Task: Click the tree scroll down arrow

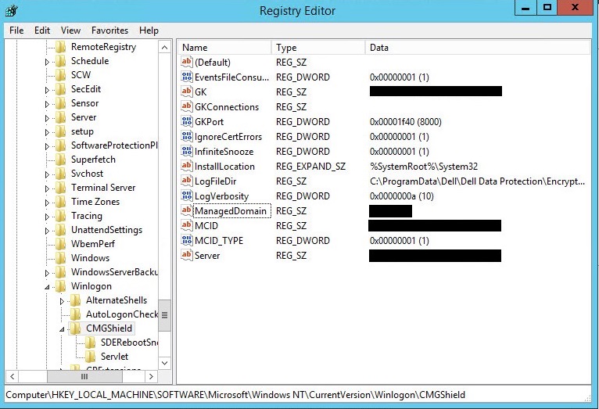Action: 165,363
